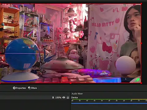Open the source Properties gear button
Image resolution: width=147 pixels, height=110 pixels.
tap(19, 88)
